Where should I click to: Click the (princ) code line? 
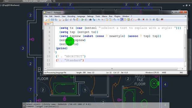pyautogui.click(x=61, y=48)
